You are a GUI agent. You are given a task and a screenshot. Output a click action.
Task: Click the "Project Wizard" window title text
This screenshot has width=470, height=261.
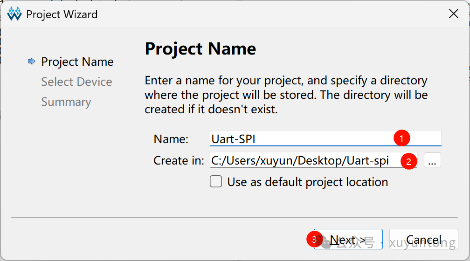[x=62, y=14]
